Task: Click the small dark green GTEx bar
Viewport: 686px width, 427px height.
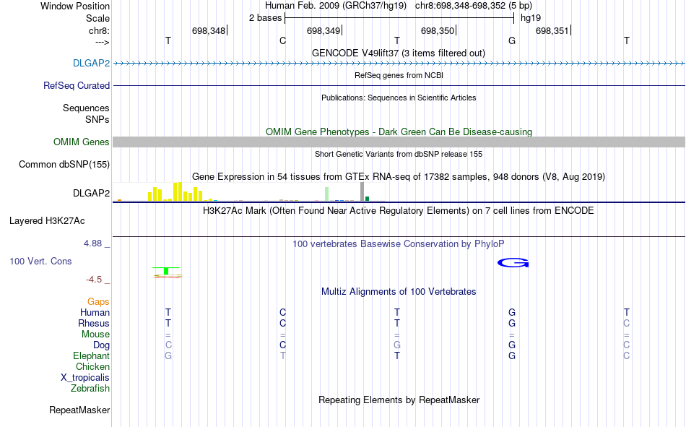Action: 367,199
